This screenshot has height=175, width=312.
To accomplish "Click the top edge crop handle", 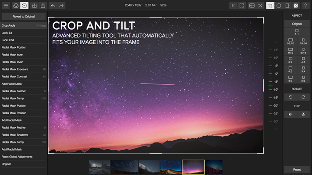I will pos(156,17).
